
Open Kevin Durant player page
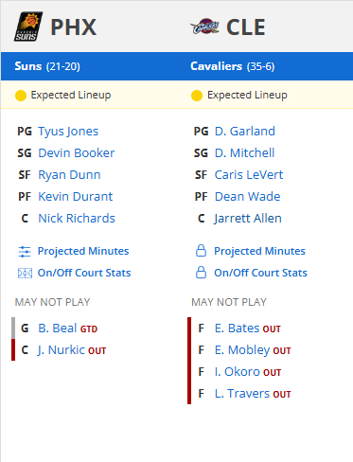click(x=76, y=197)
